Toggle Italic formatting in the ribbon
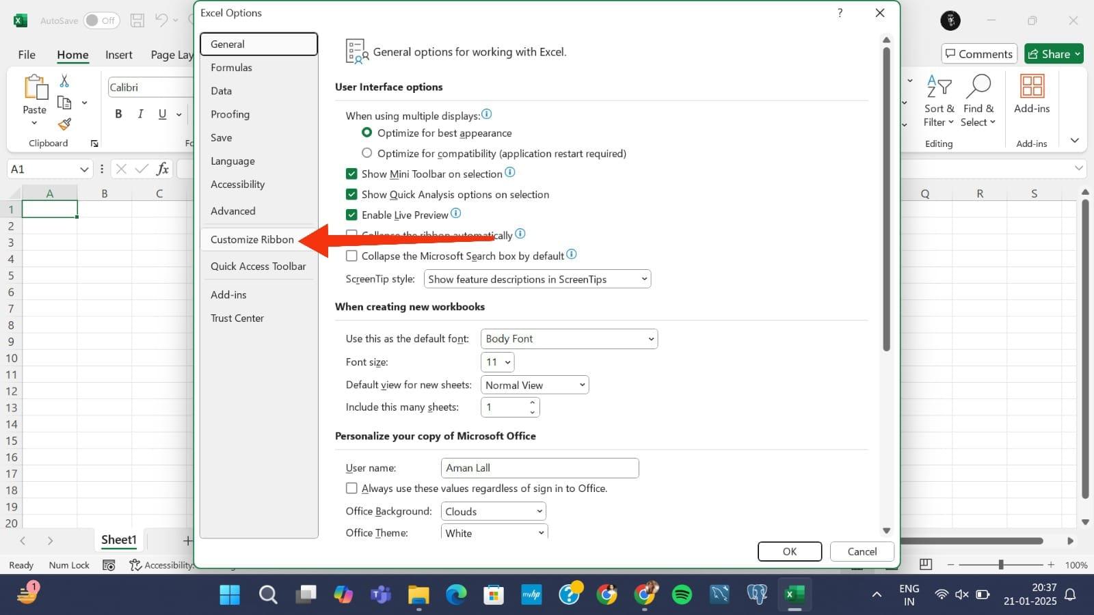 [140, 114]
